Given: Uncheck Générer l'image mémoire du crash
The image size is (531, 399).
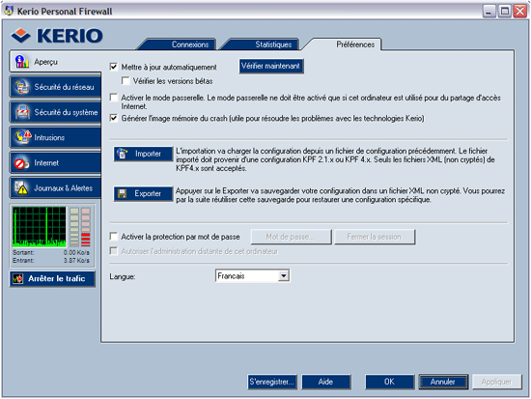Looking at the screenshot, I should click(x=114, y=118).
